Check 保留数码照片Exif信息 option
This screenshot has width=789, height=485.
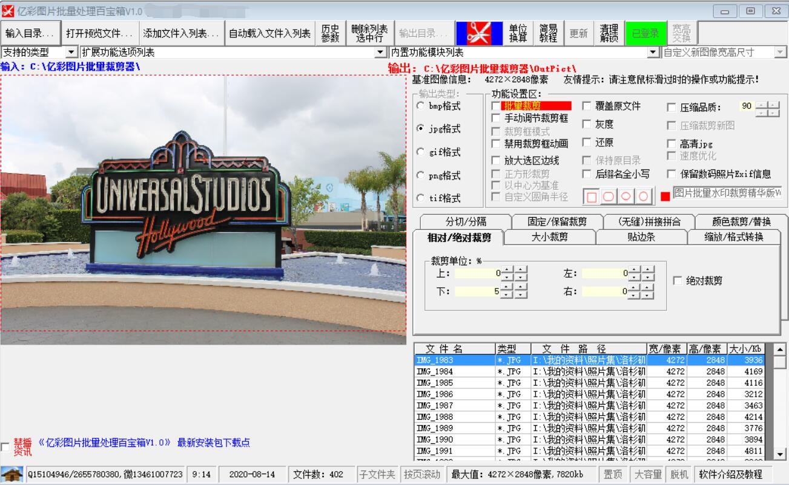672,174
